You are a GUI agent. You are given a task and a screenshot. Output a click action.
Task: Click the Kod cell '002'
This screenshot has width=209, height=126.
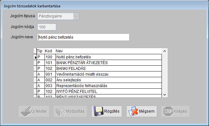(x=50, y=80)
